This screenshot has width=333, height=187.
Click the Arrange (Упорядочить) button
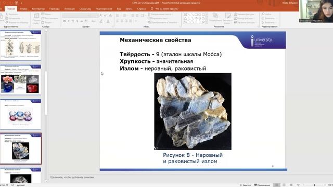tap(215, 18)
